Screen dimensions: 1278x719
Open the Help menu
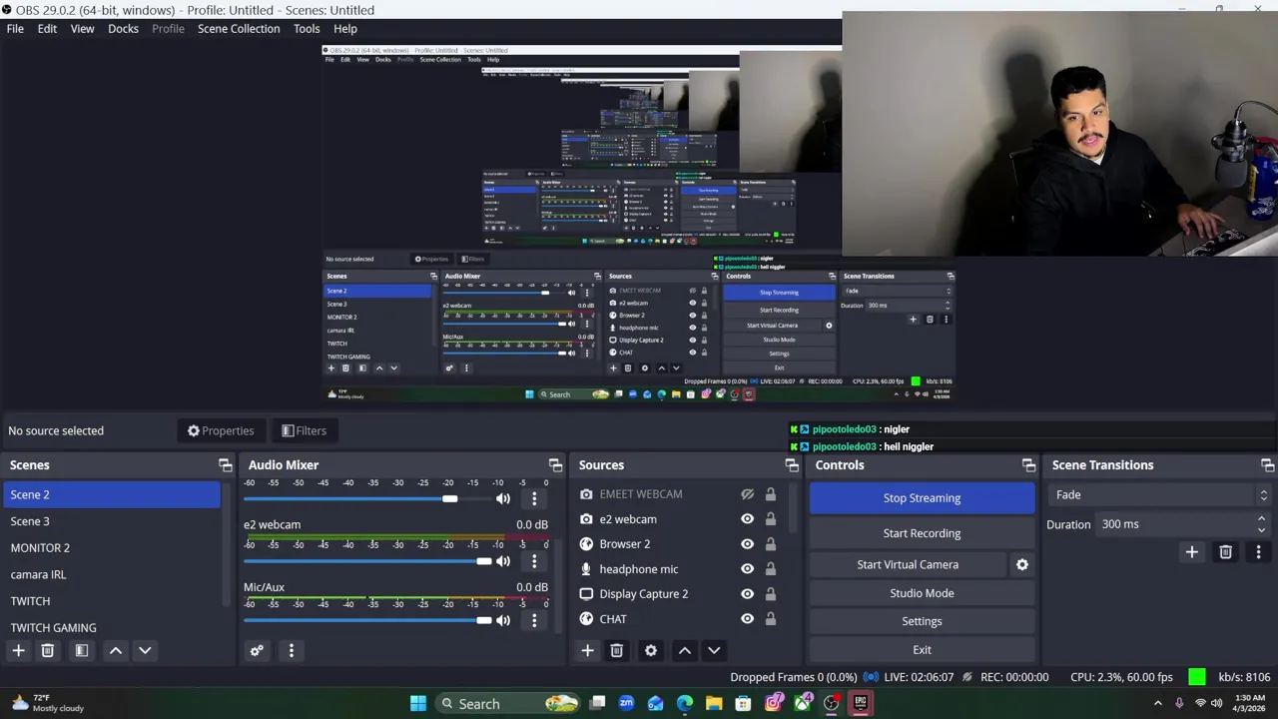(345, 29)
